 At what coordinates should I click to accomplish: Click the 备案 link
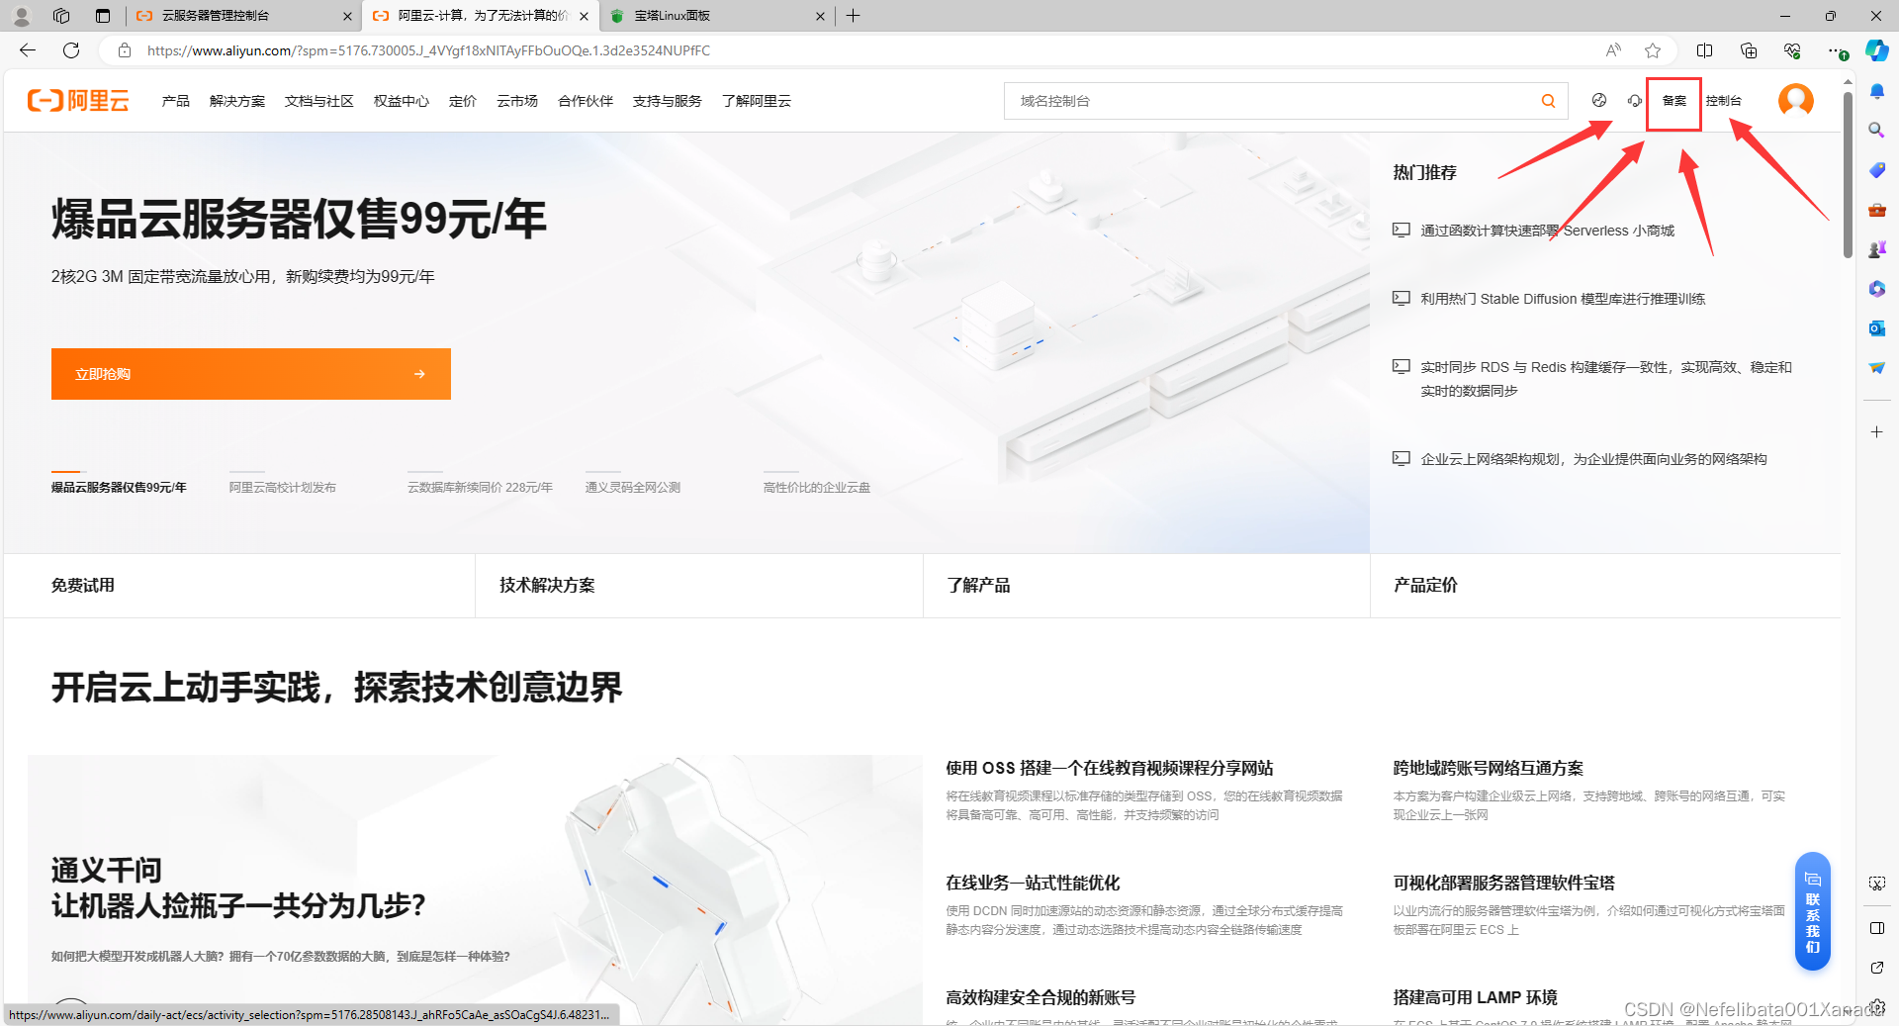point(1674,101)
